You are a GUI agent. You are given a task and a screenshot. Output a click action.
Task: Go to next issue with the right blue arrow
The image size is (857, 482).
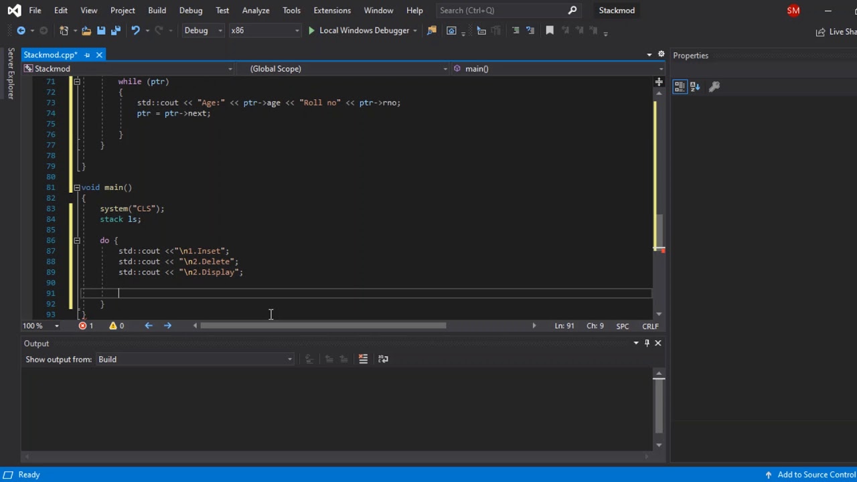coord(167,326)
